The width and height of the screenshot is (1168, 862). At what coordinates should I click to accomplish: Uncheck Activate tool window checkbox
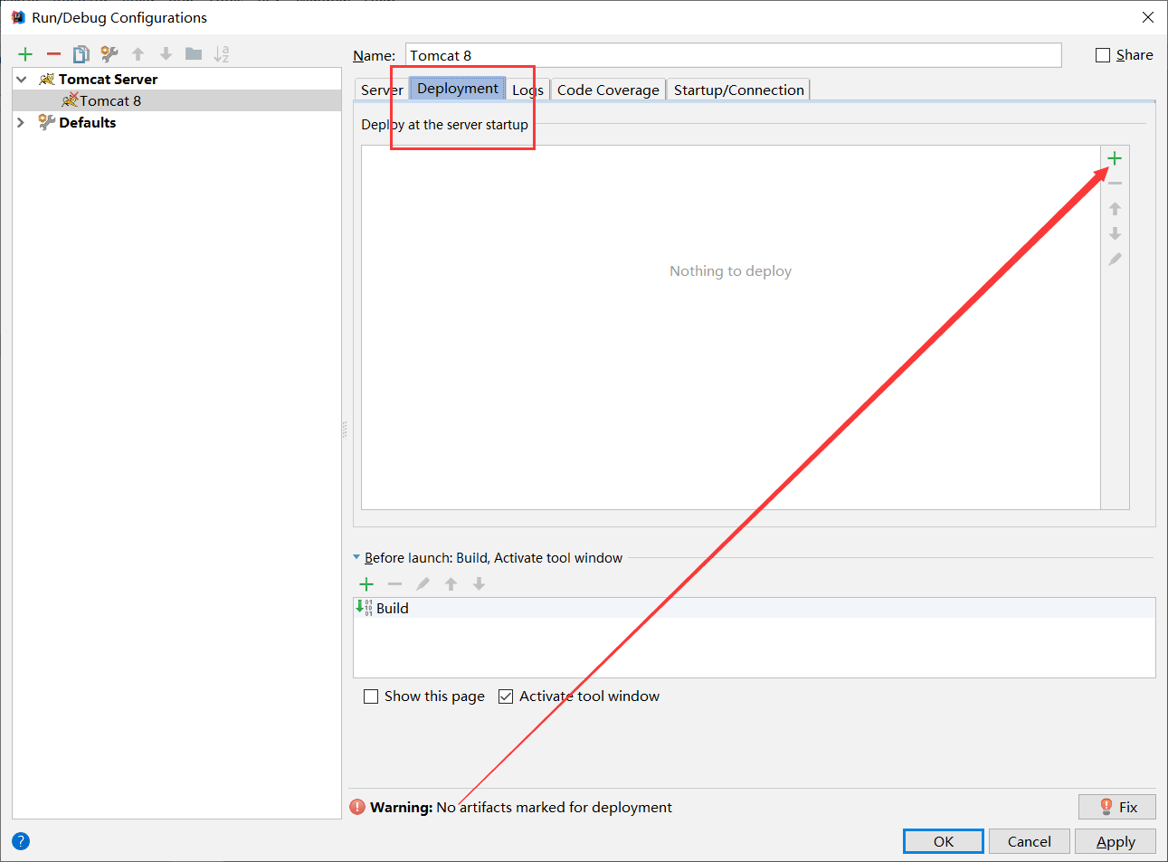pyautogui.click(x=506, y=696)
